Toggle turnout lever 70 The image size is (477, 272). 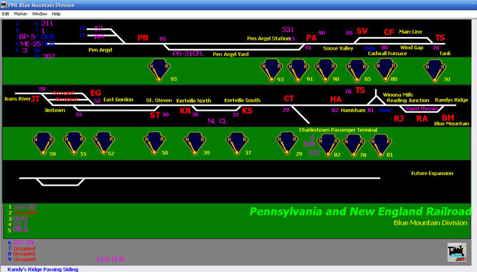tap(435, 71)
